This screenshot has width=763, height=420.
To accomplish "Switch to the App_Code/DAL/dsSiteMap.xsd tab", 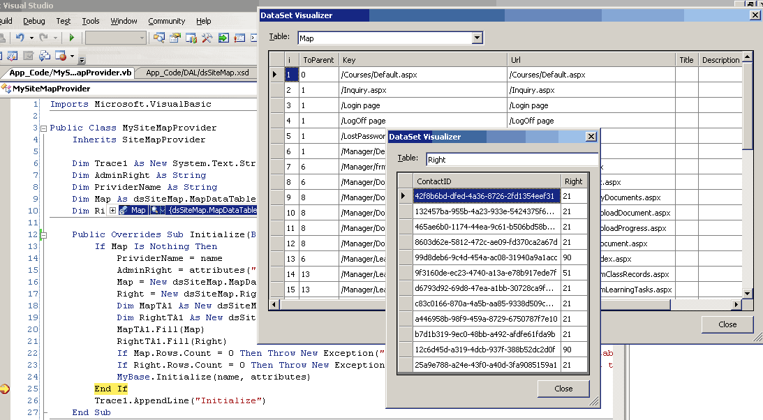I will click(197, 73).
